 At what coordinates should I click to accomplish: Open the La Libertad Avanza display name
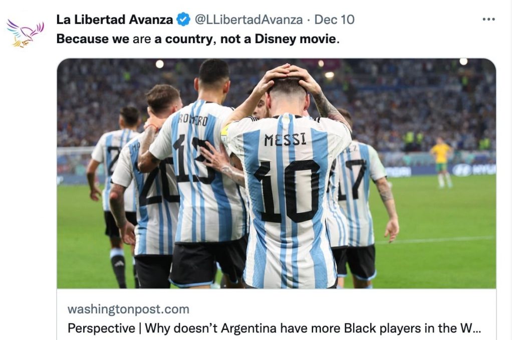click(115, 20)
